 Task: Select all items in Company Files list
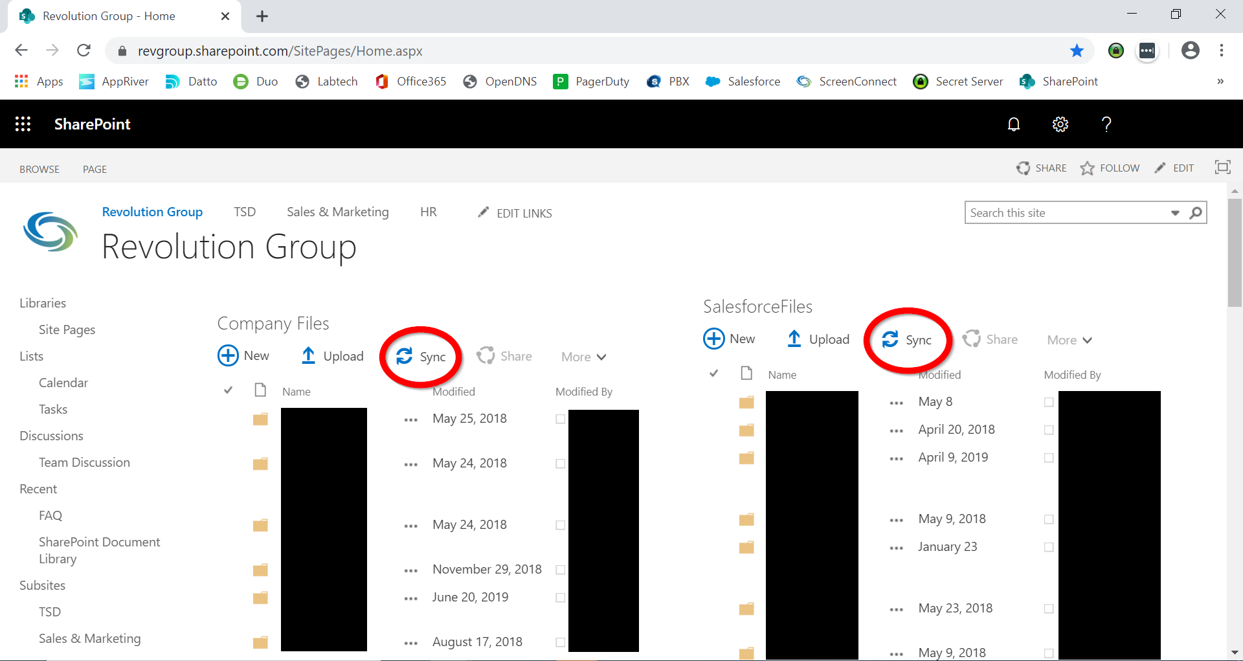tap(228, 390)
